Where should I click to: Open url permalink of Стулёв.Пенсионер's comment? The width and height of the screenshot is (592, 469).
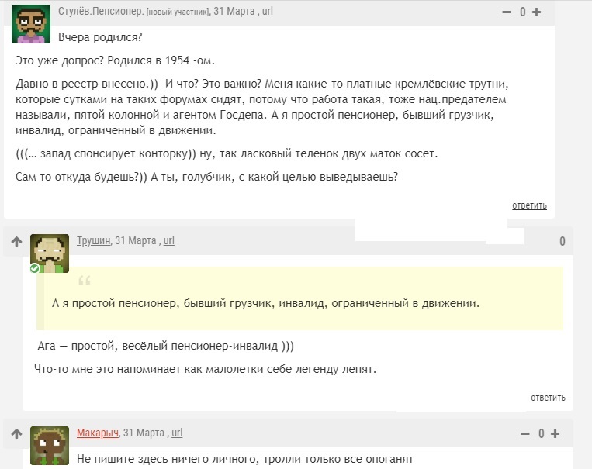268,12
